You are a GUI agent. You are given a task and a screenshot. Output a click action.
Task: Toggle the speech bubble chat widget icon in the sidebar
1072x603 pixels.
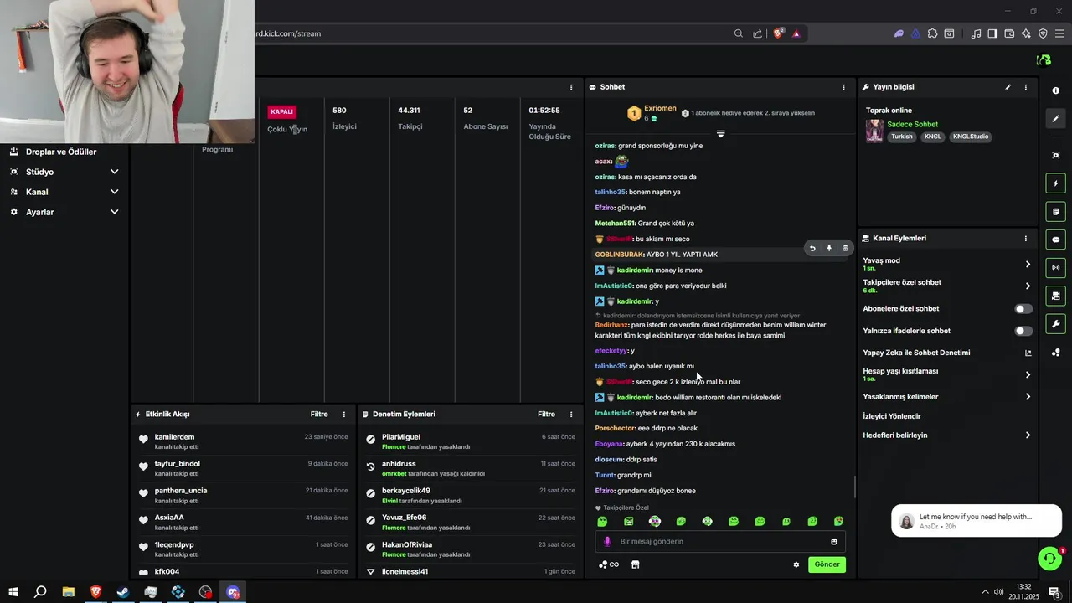1055,240
